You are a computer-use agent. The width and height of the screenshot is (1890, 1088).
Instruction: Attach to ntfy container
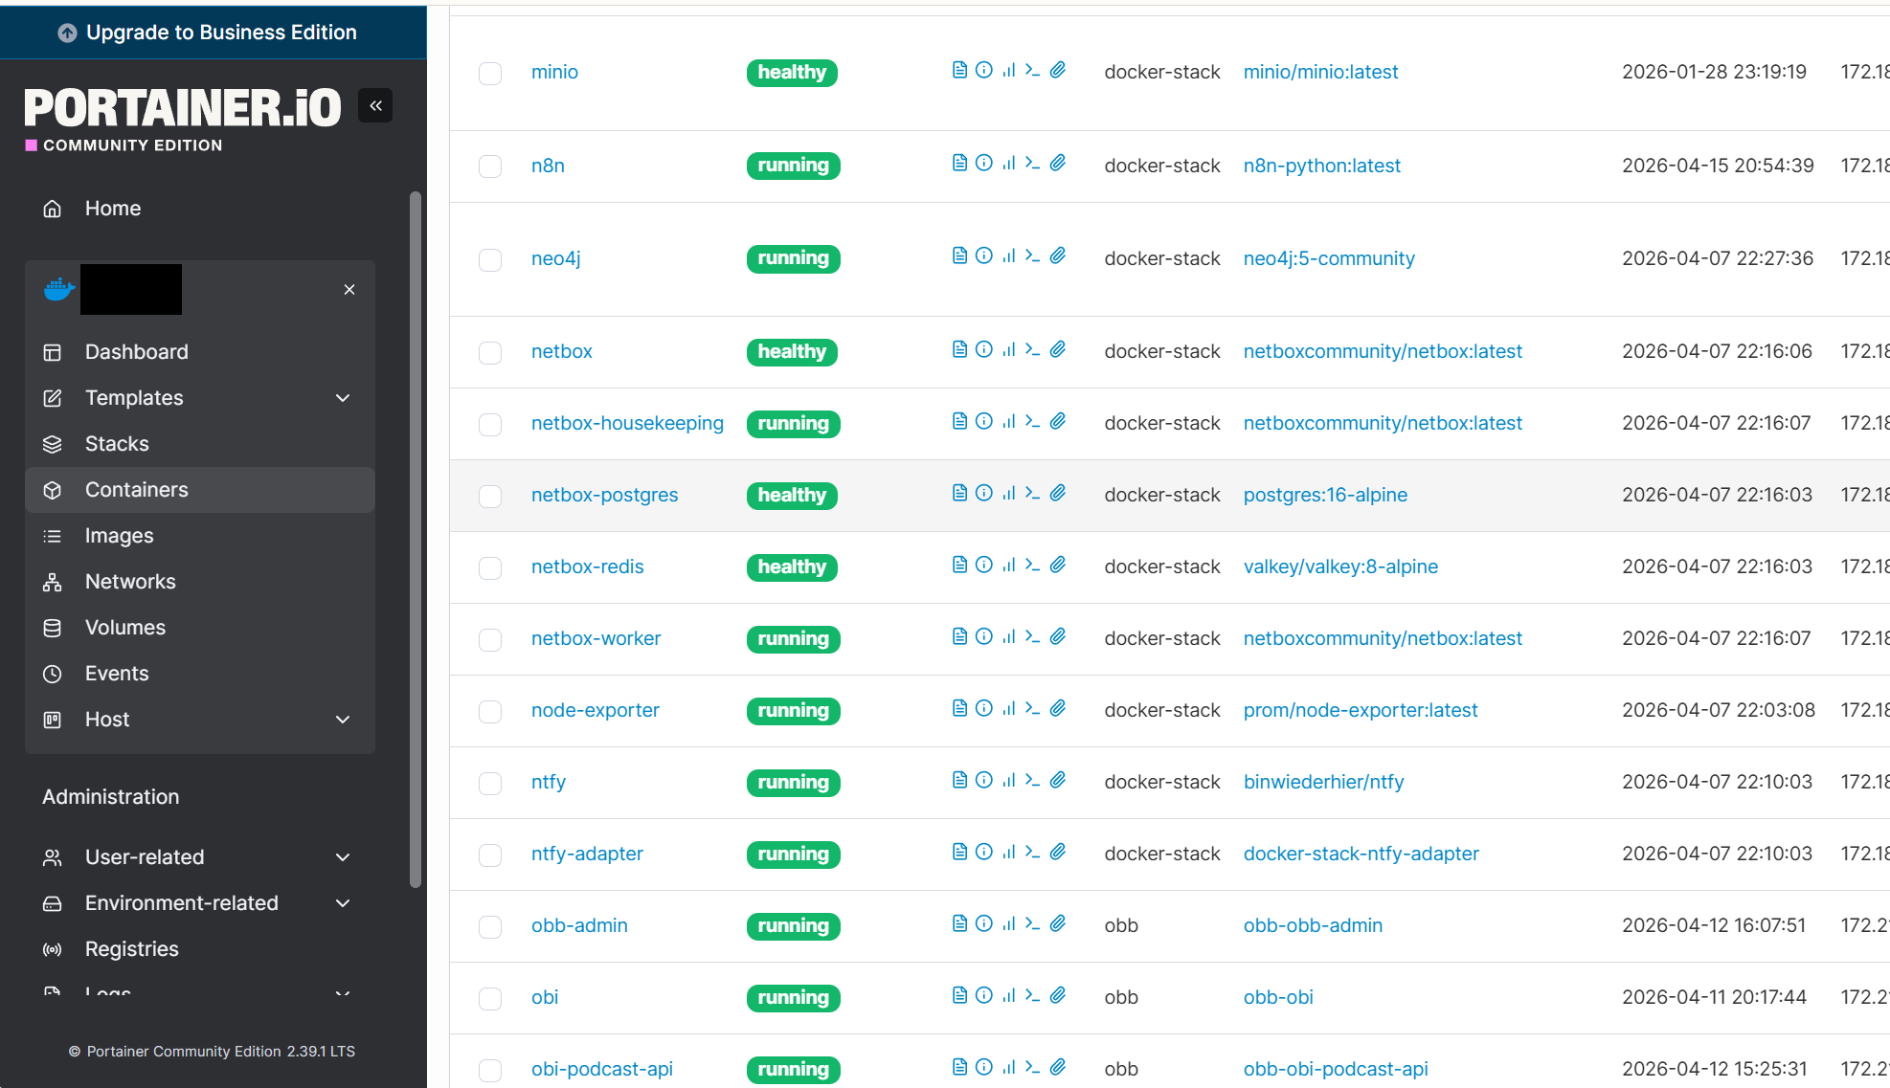(1058, 780)
